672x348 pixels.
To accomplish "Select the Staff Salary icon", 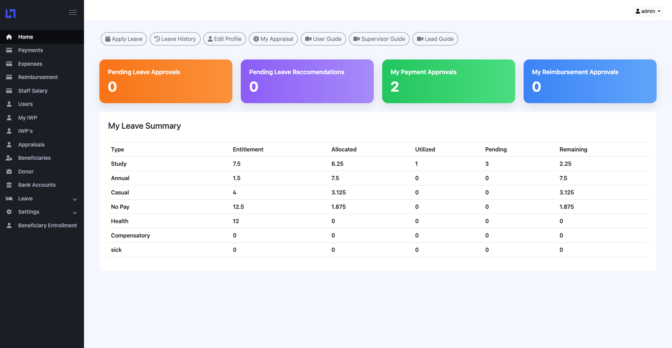I will click(x=9, y=91).
